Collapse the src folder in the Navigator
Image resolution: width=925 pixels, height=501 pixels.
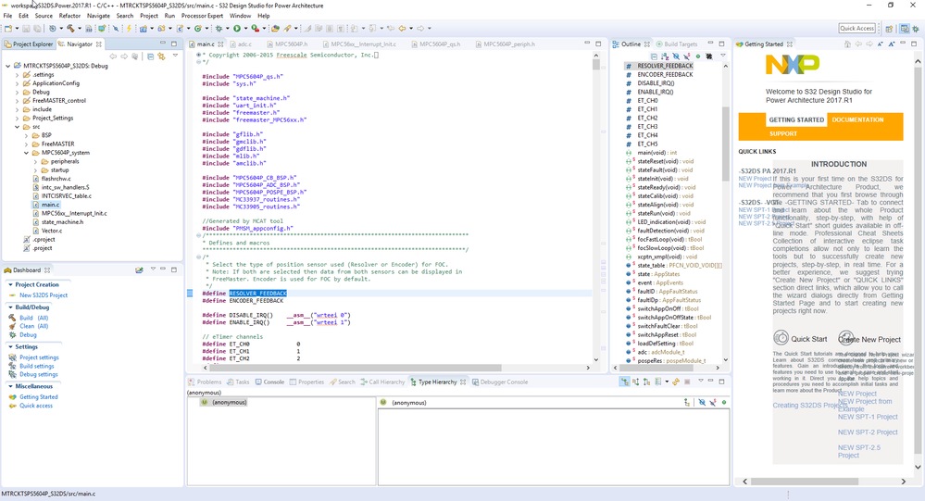point(17,127)
